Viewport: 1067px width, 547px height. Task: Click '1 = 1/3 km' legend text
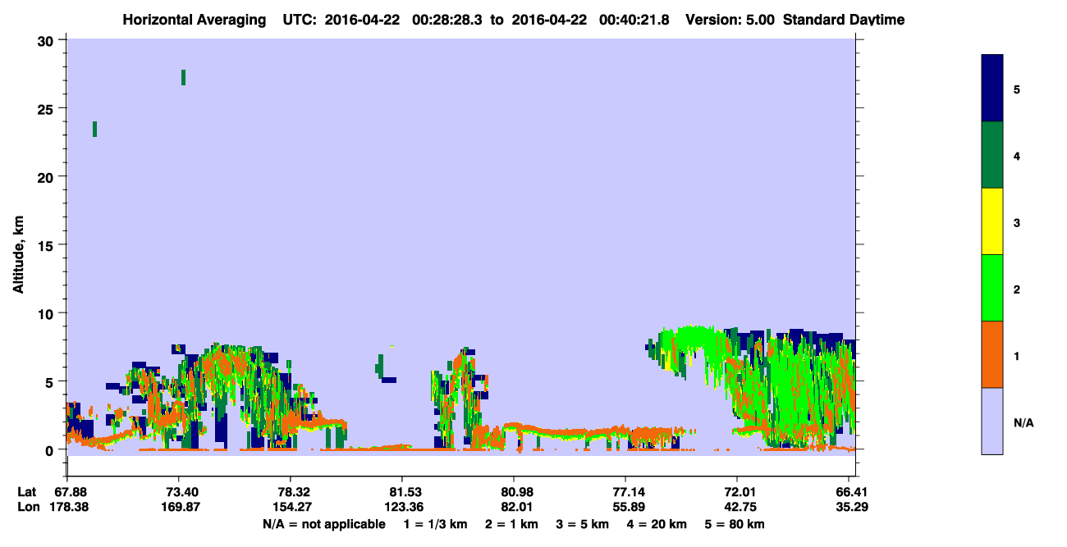tap(437, 523)
